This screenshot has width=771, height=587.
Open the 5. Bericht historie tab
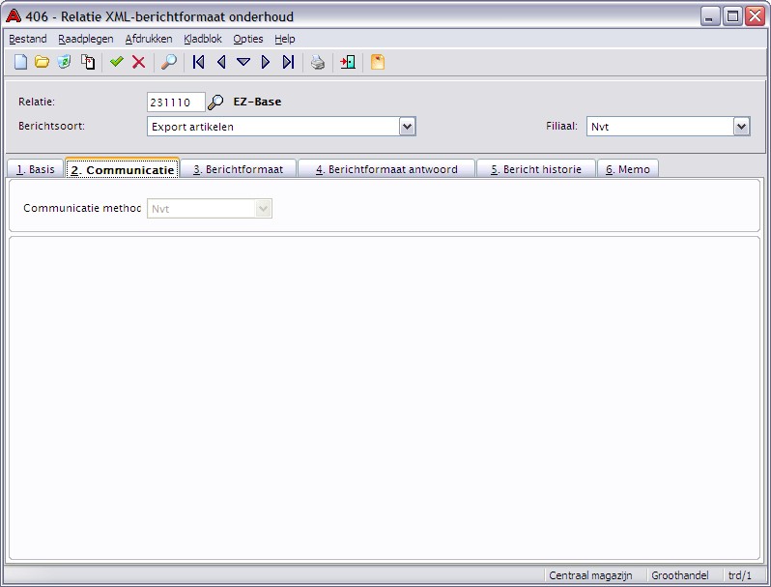536,169
